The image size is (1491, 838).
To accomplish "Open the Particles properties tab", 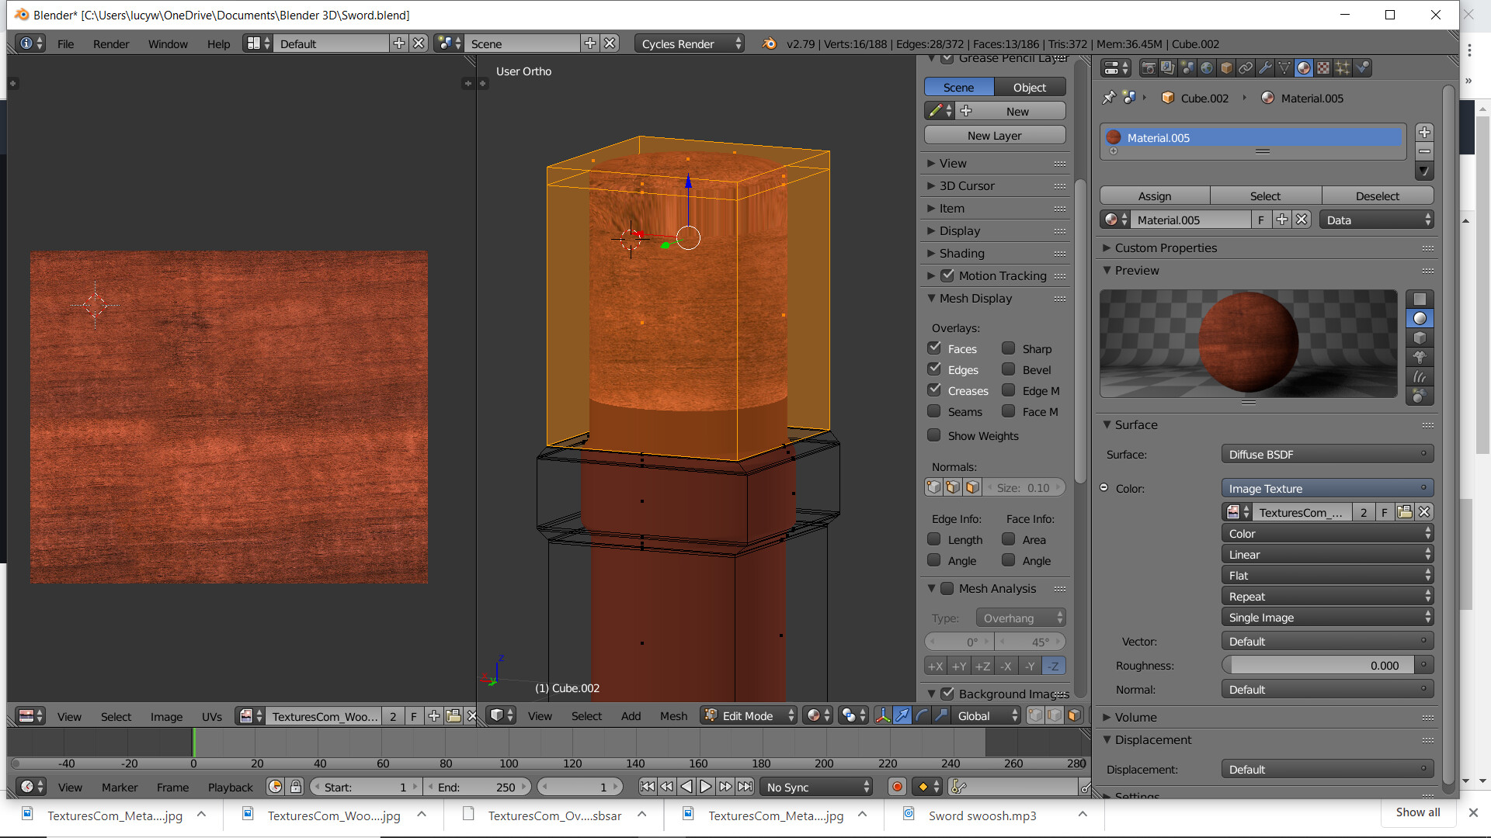I will click(1343, 68).
